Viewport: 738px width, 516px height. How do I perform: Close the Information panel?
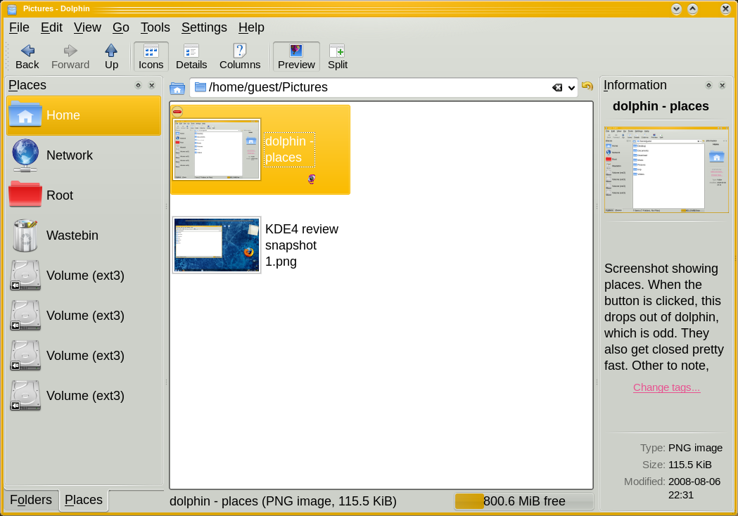point(722,85)
